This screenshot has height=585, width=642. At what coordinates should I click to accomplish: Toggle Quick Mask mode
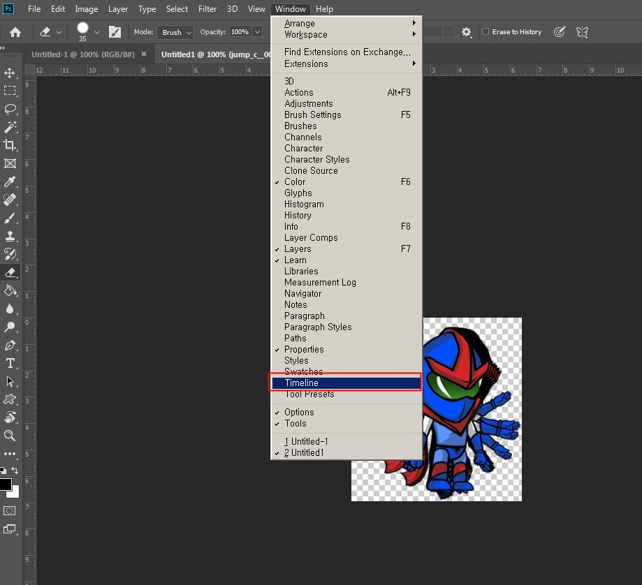click(9, 510)
